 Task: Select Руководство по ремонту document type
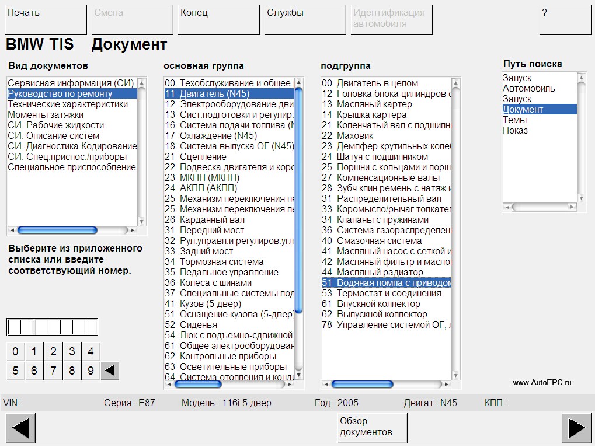(72, 93)
